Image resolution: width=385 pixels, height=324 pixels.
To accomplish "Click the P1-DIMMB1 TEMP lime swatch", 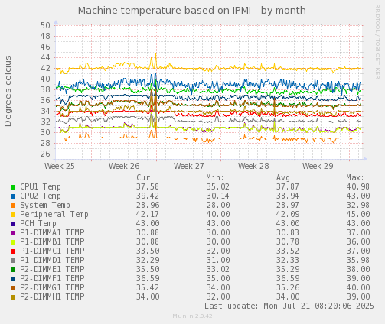I will coord(13,242).
